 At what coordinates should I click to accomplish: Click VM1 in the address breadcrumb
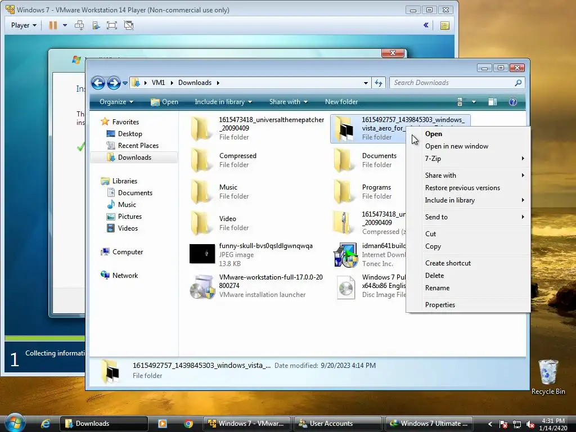click(x=158, y=83)
